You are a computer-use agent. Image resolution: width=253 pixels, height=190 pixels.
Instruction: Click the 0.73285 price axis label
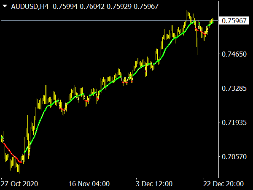coord(234,88)
